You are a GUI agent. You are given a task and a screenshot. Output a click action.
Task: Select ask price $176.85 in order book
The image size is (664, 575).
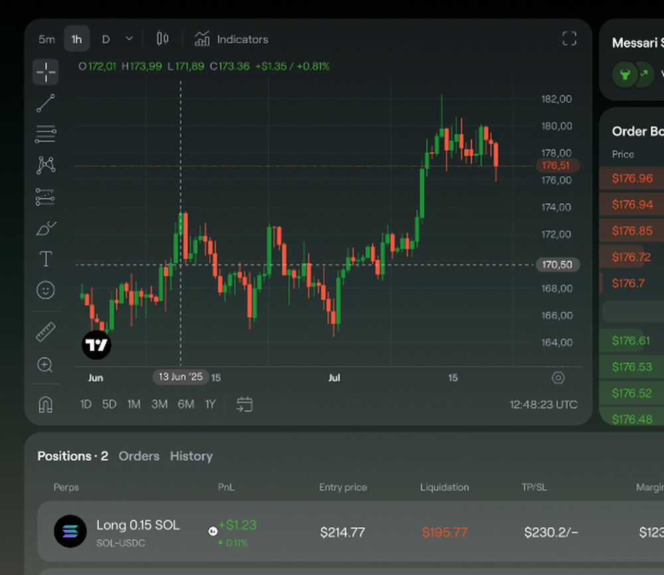click(632, 231)
